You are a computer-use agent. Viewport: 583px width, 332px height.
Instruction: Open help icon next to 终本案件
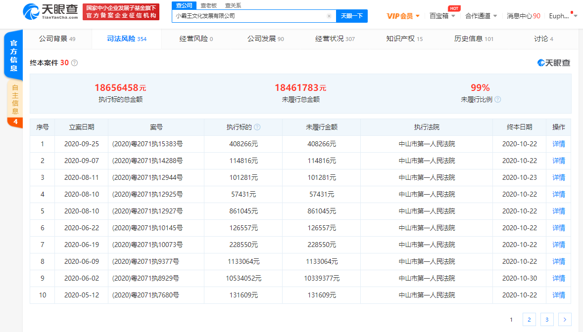tap(74, 63)
